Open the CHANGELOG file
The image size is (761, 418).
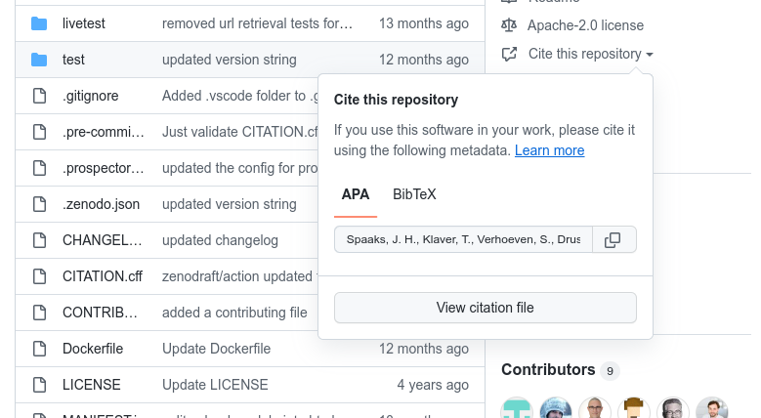pos(102,240)
